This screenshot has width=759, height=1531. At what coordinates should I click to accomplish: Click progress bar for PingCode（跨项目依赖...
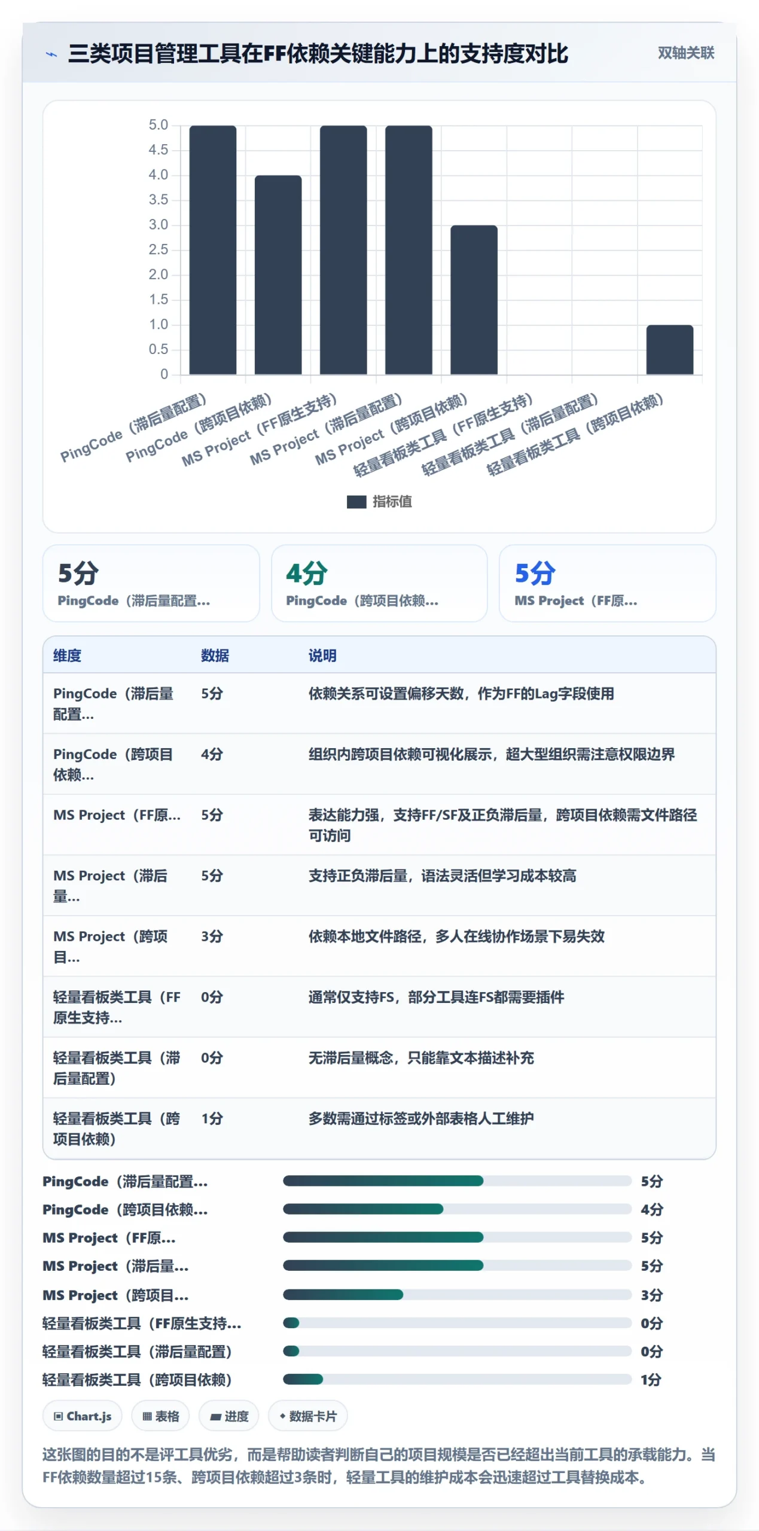coord(457,1209)
